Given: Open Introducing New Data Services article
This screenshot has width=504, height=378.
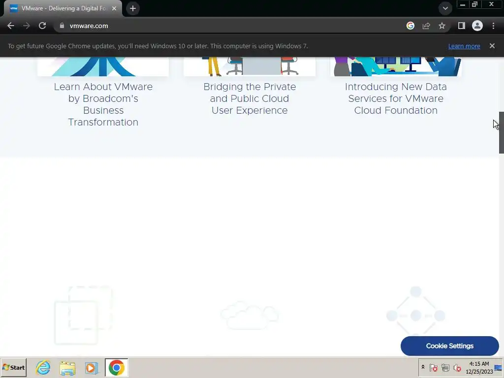Looking at the screenshot, I should pos(396,98).
